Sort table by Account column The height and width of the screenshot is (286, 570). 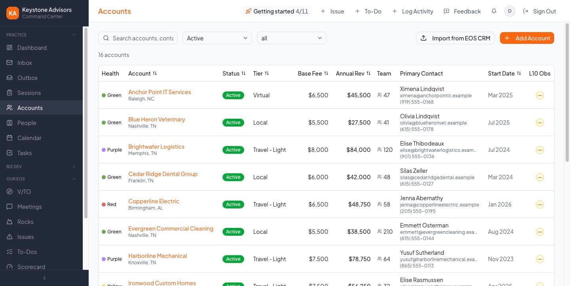click(142, 73)
